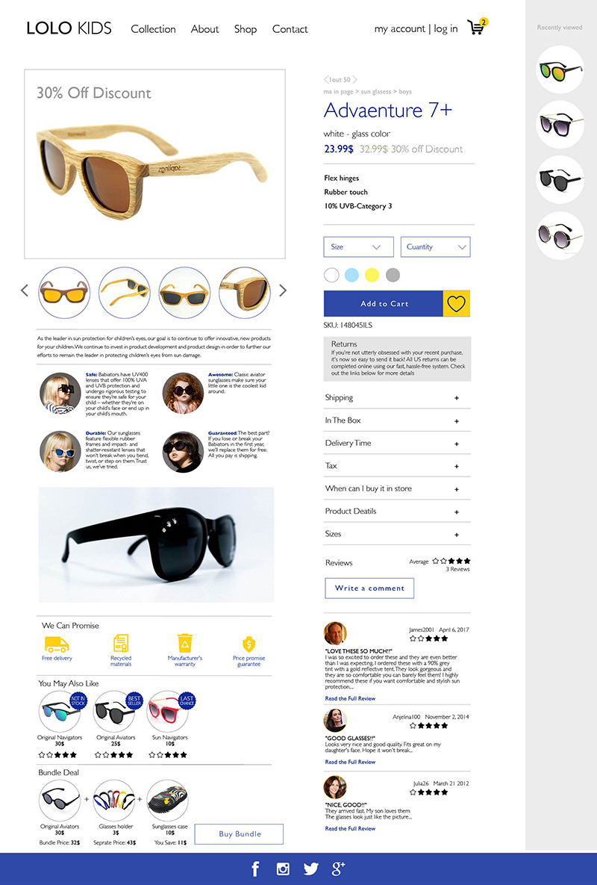
Task: Expand the Delivery Time section
Action: tap(397, 443)
